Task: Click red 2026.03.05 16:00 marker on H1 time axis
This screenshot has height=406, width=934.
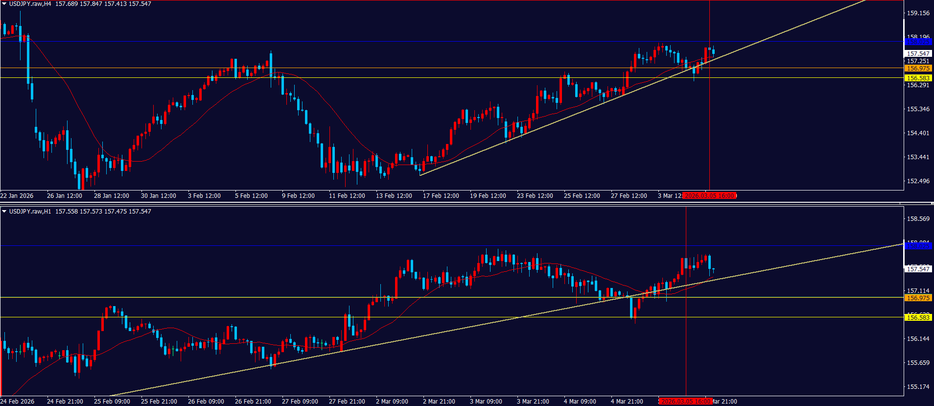Action: pos(685,402)
